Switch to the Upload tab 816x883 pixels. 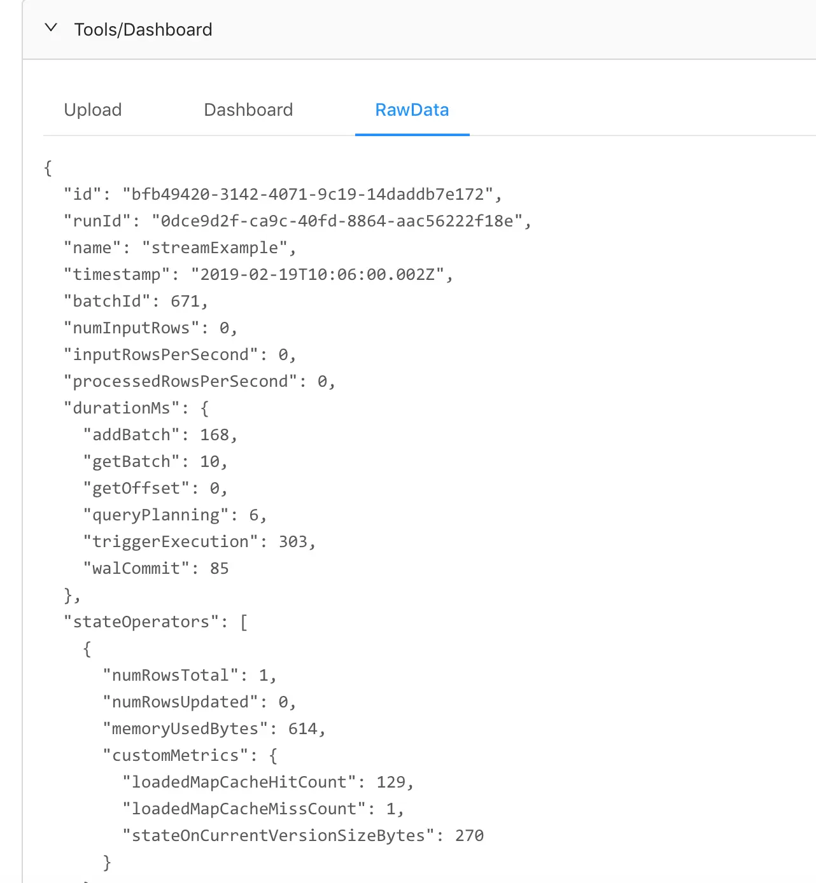[93, 109]
